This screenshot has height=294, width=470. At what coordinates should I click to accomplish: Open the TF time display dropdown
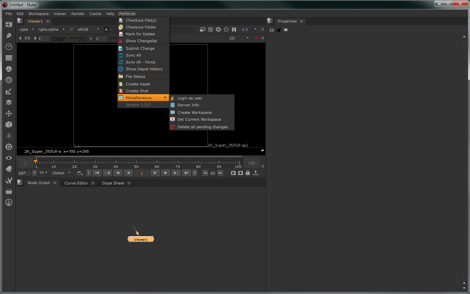(x=43, y=173)
